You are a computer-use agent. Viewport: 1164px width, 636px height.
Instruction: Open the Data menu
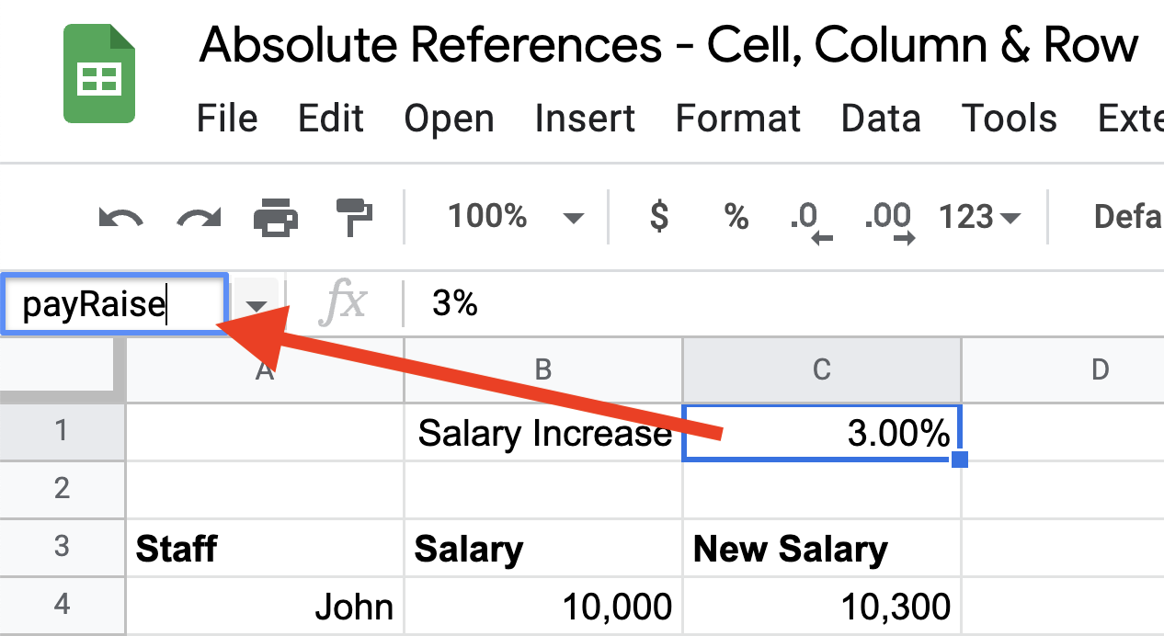point(880,118)
